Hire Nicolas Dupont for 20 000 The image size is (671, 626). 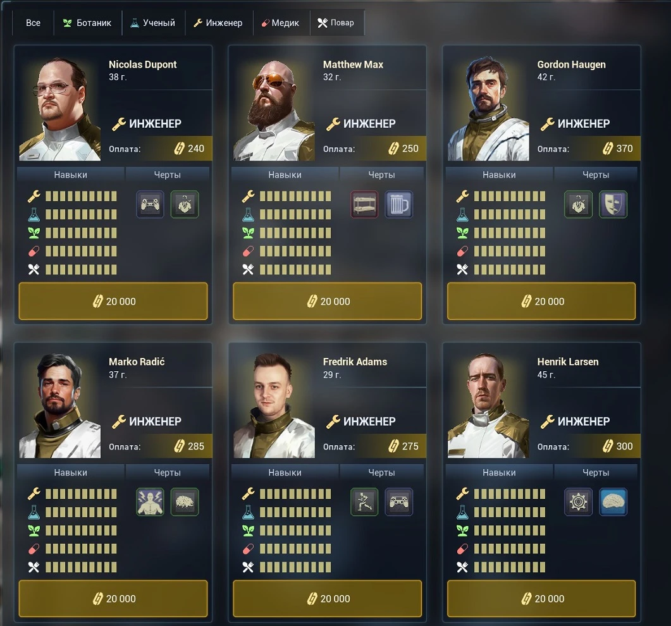pos(113,301)
